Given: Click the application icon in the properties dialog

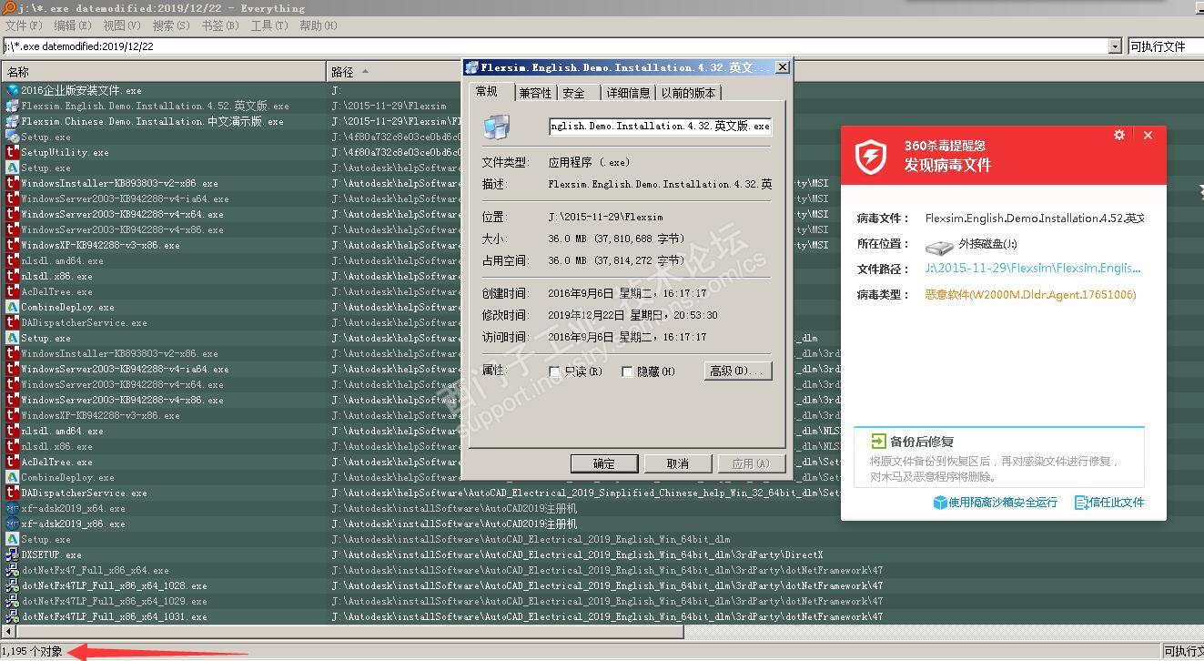Looking at the screenshot, I should pos(496,127).
